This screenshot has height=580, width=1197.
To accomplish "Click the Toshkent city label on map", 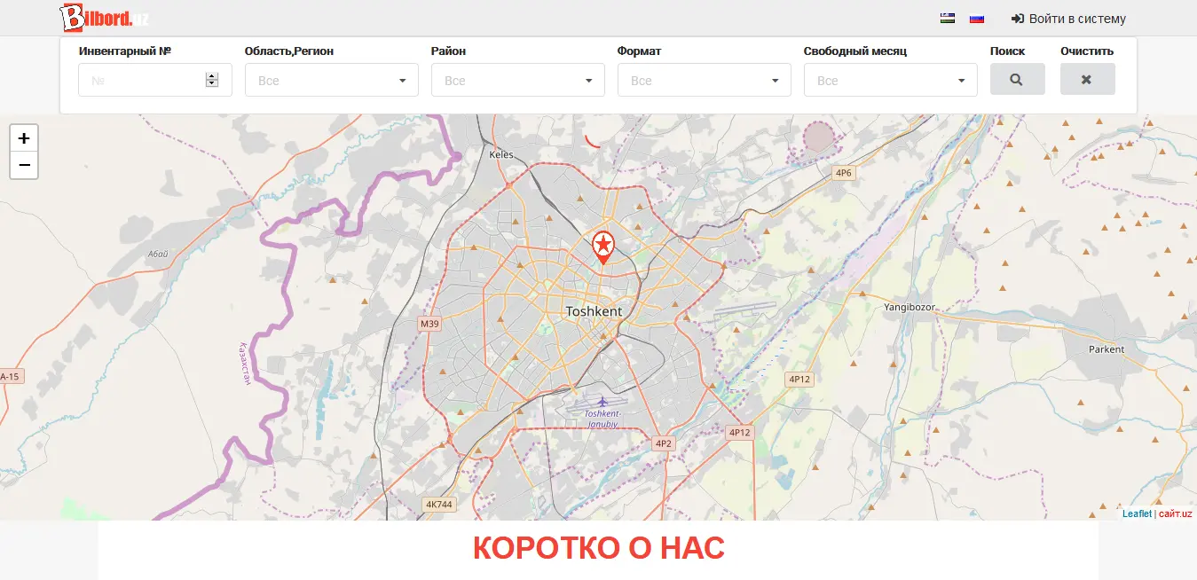I will pyautogui.click(x=594, y=312).
